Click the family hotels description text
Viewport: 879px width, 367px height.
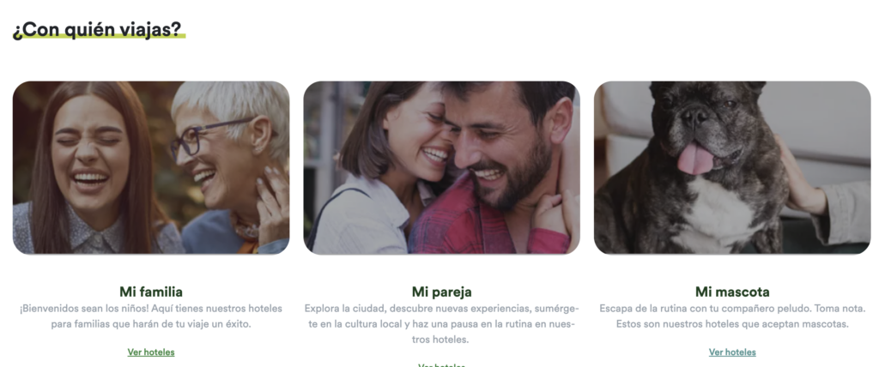pos(151,316)
